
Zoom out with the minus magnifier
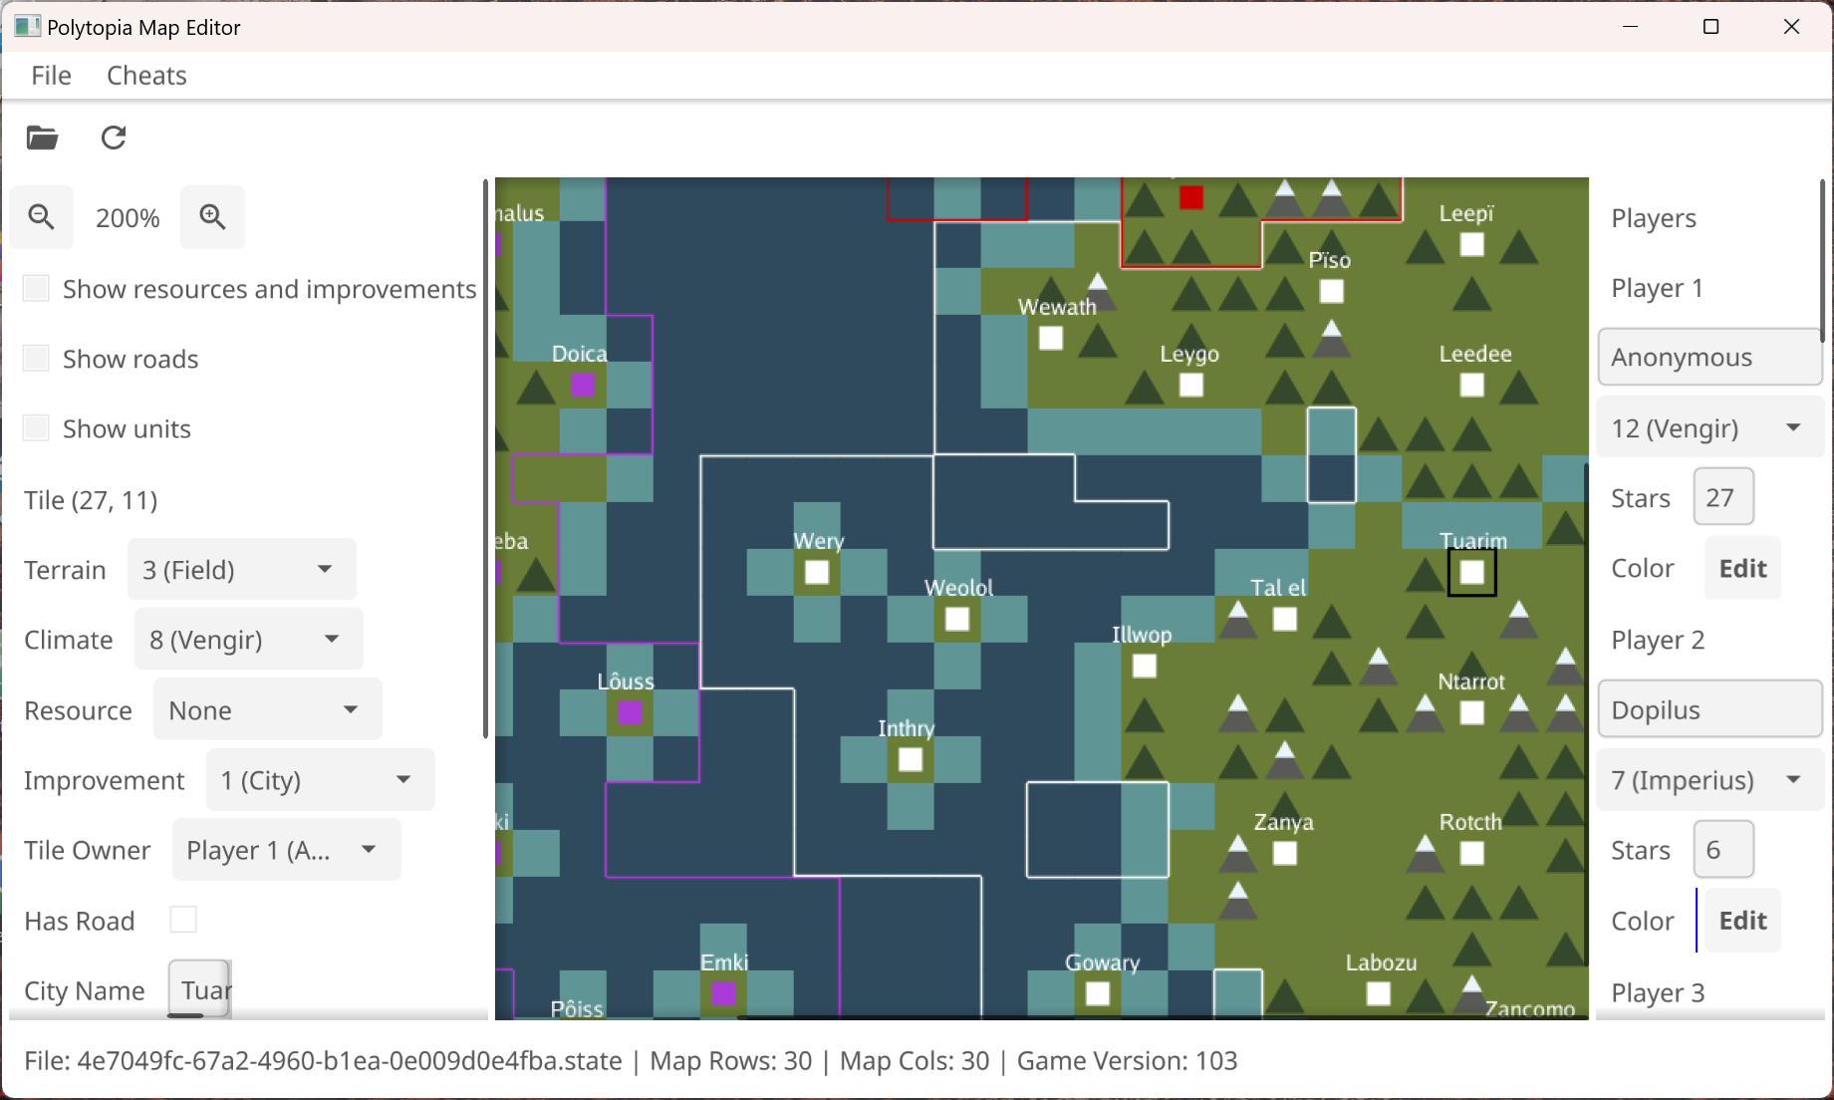coord(42,216)
